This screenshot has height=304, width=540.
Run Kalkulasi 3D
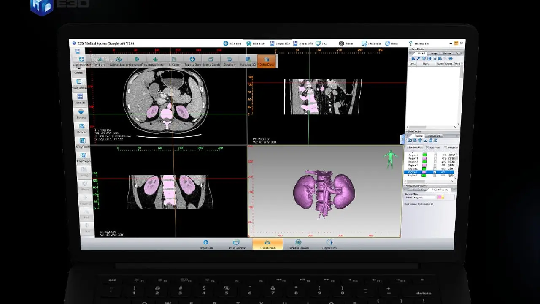pyautogui.click(x=248, y=61)
